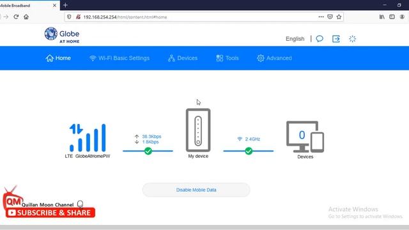Viewport: 409px width, 230px height.
Task: Click the My device router icon
Action: click(x=198, y=130)
